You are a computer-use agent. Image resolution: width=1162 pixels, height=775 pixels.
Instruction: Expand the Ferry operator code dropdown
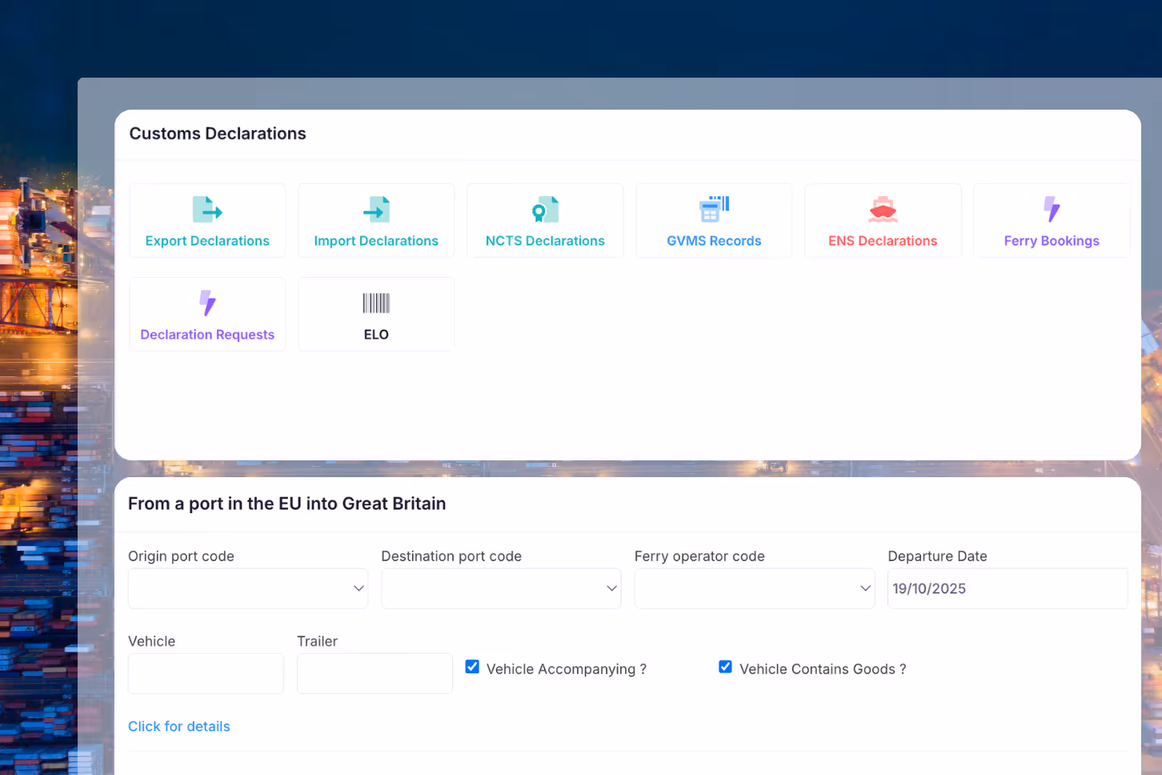[x=755, y=588]
